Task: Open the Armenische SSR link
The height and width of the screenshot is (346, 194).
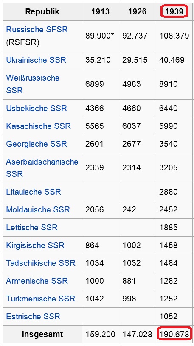Action: pyautogui.click(x=37, y=281)
